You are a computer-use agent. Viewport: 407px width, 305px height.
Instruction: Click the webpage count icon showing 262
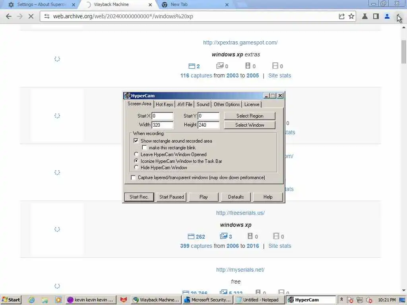click(191, 237)
